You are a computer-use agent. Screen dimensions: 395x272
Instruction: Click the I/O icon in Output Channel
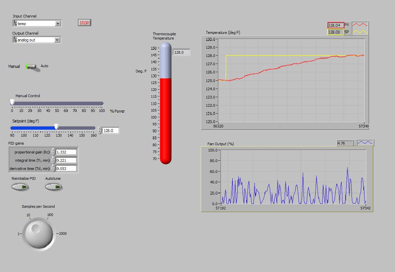[15, 40]
